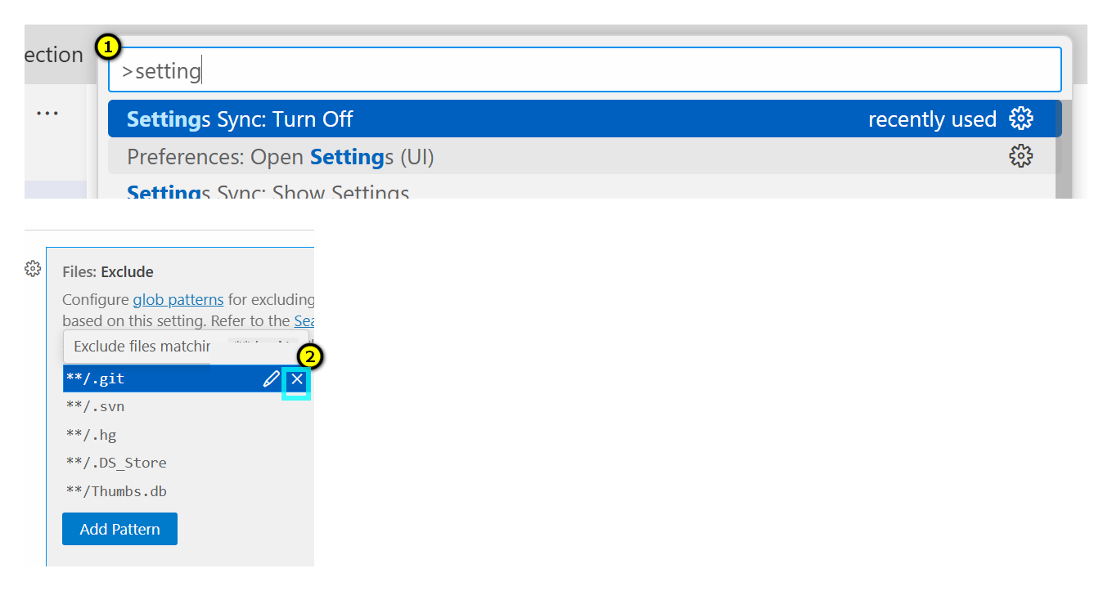The height and width of the screenshot is (591, 1112).
Task: Click the Files: Exclude setting title
Action: (x=108, y=271)
